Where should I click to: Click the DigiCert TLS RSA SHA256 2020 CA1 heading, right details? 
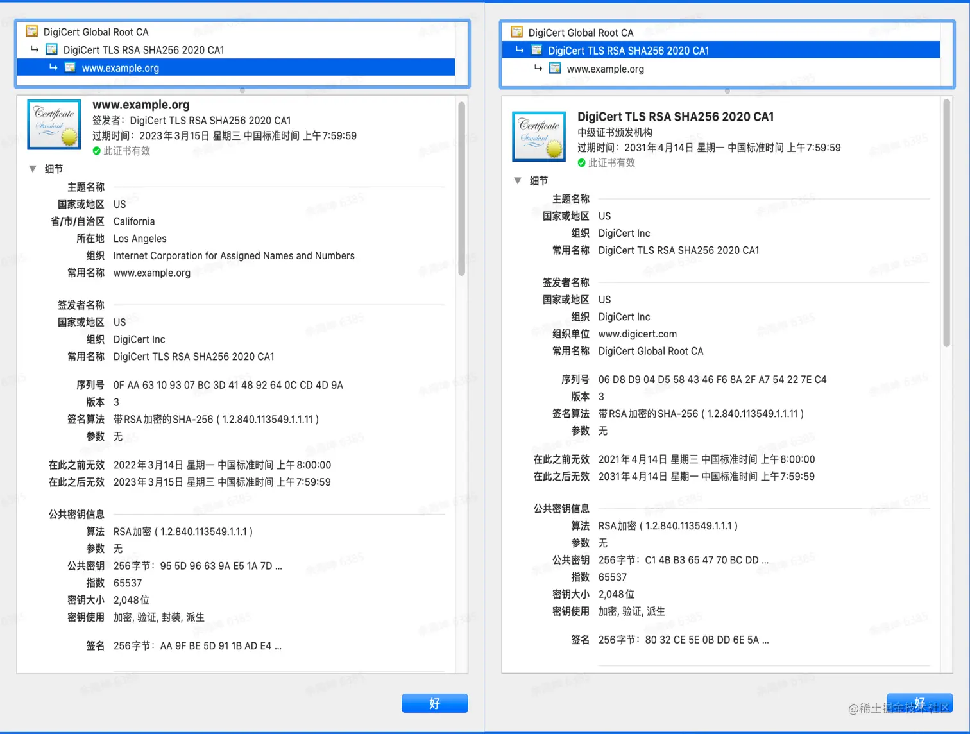pyautogui.click(x=676, y=117)
